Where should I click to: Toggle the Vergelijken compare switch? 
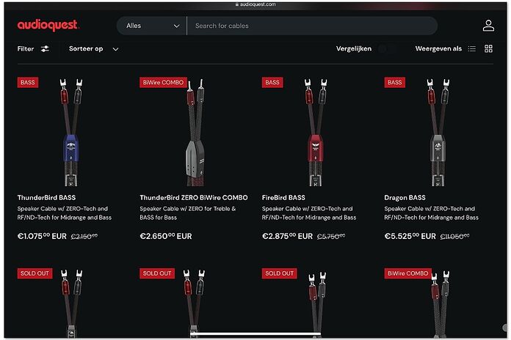pos(387,49)
